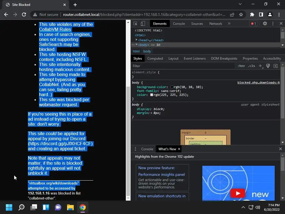
Task: Activate the inspect element picker tool
Action: point(136,23)
